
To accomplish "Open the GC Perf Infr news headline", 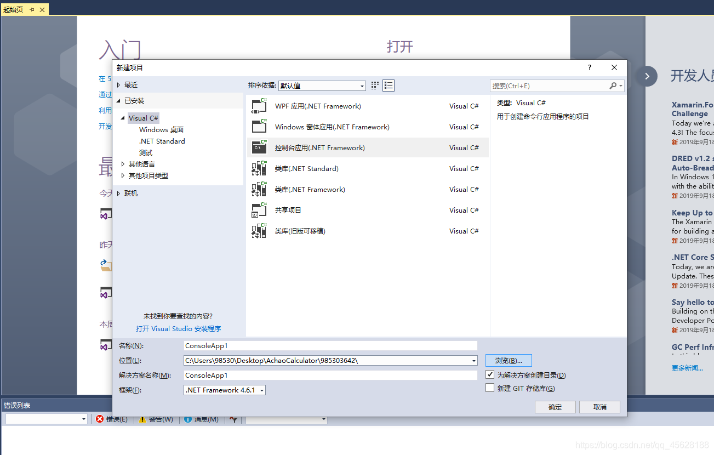I will [x=693, y=347].
